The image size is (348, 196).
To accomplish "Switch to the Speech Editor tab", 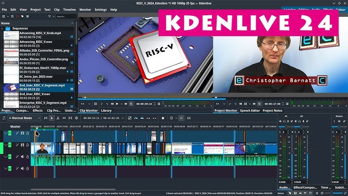I will pyautogui.click(x=250, y=111).
